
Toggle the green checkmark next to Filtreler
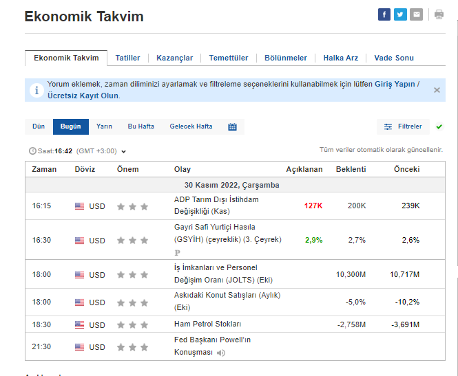(439, 126)
